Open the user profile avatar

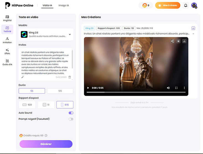194,6
